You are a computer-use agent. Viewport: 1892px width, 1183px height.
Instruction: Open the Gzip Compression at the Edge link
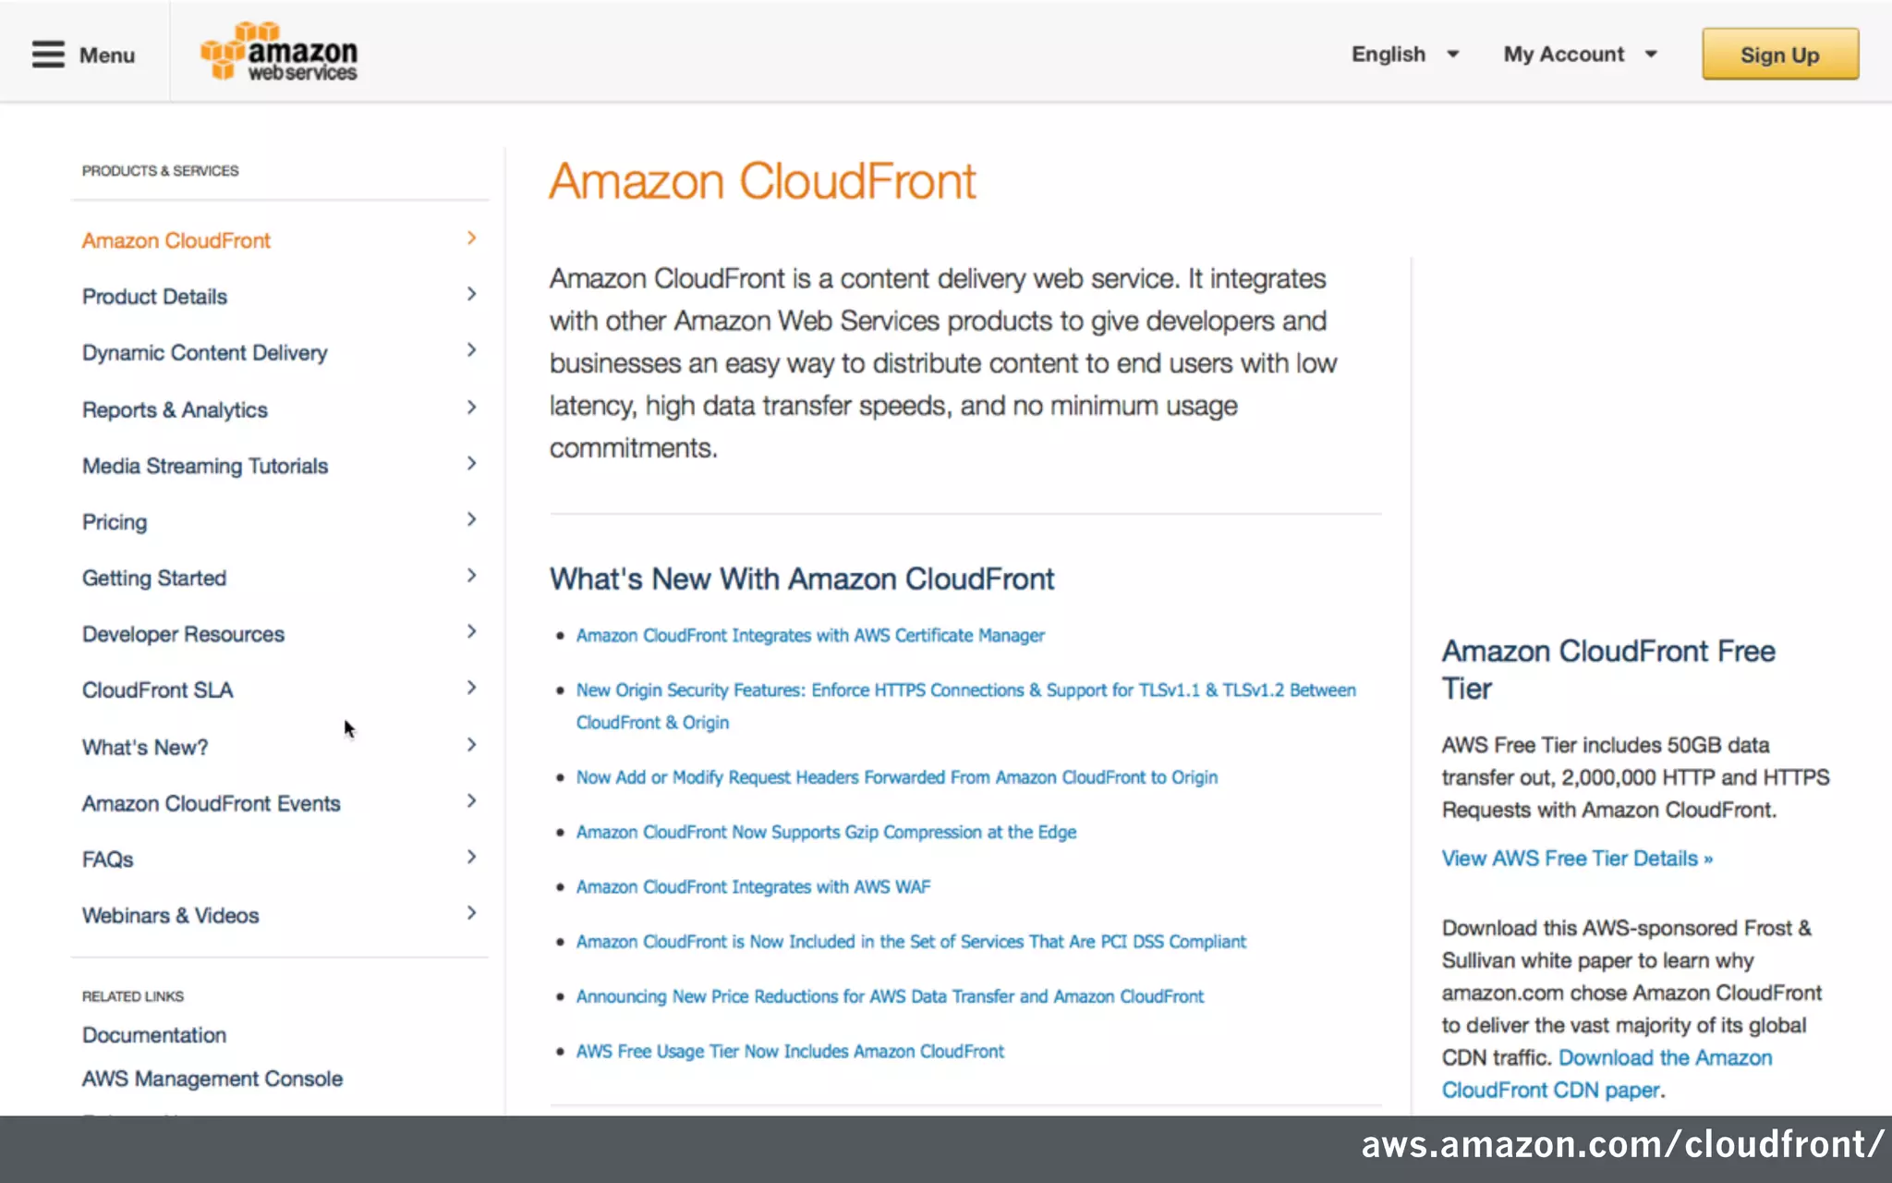coord(826,832)
